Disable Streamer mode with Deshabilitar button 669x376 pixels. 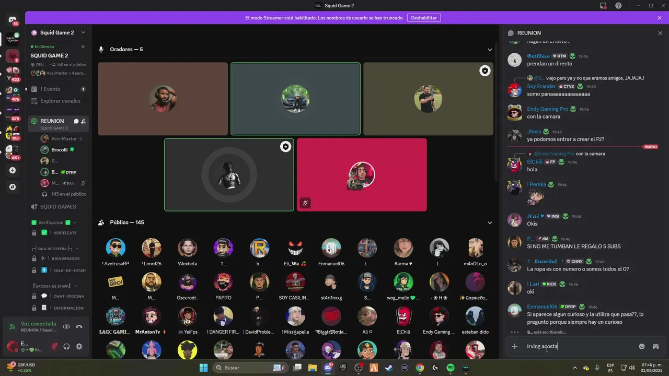(x=424, y=18)
